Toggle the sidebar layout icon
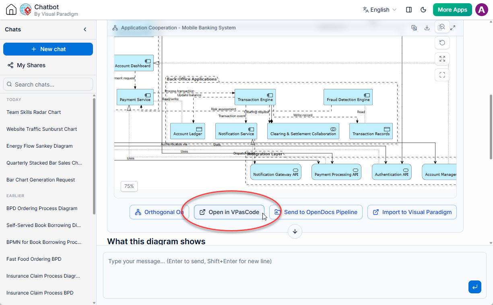Screen dimensions: 493x305 (409, 10)
